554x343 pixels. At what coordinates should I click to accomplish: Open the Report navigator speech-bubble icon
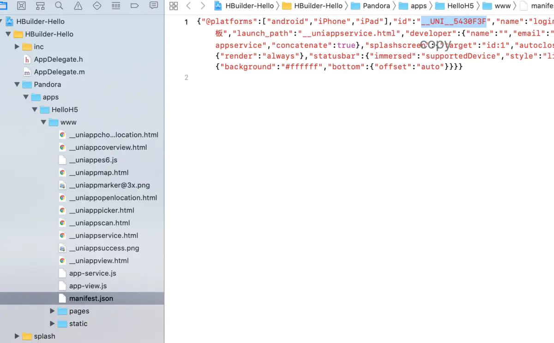154,6
